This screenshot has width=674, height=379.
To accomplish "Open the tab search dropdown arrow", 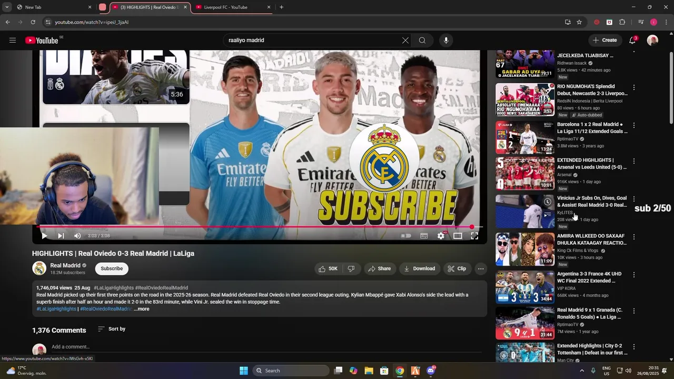I will 7,7.
